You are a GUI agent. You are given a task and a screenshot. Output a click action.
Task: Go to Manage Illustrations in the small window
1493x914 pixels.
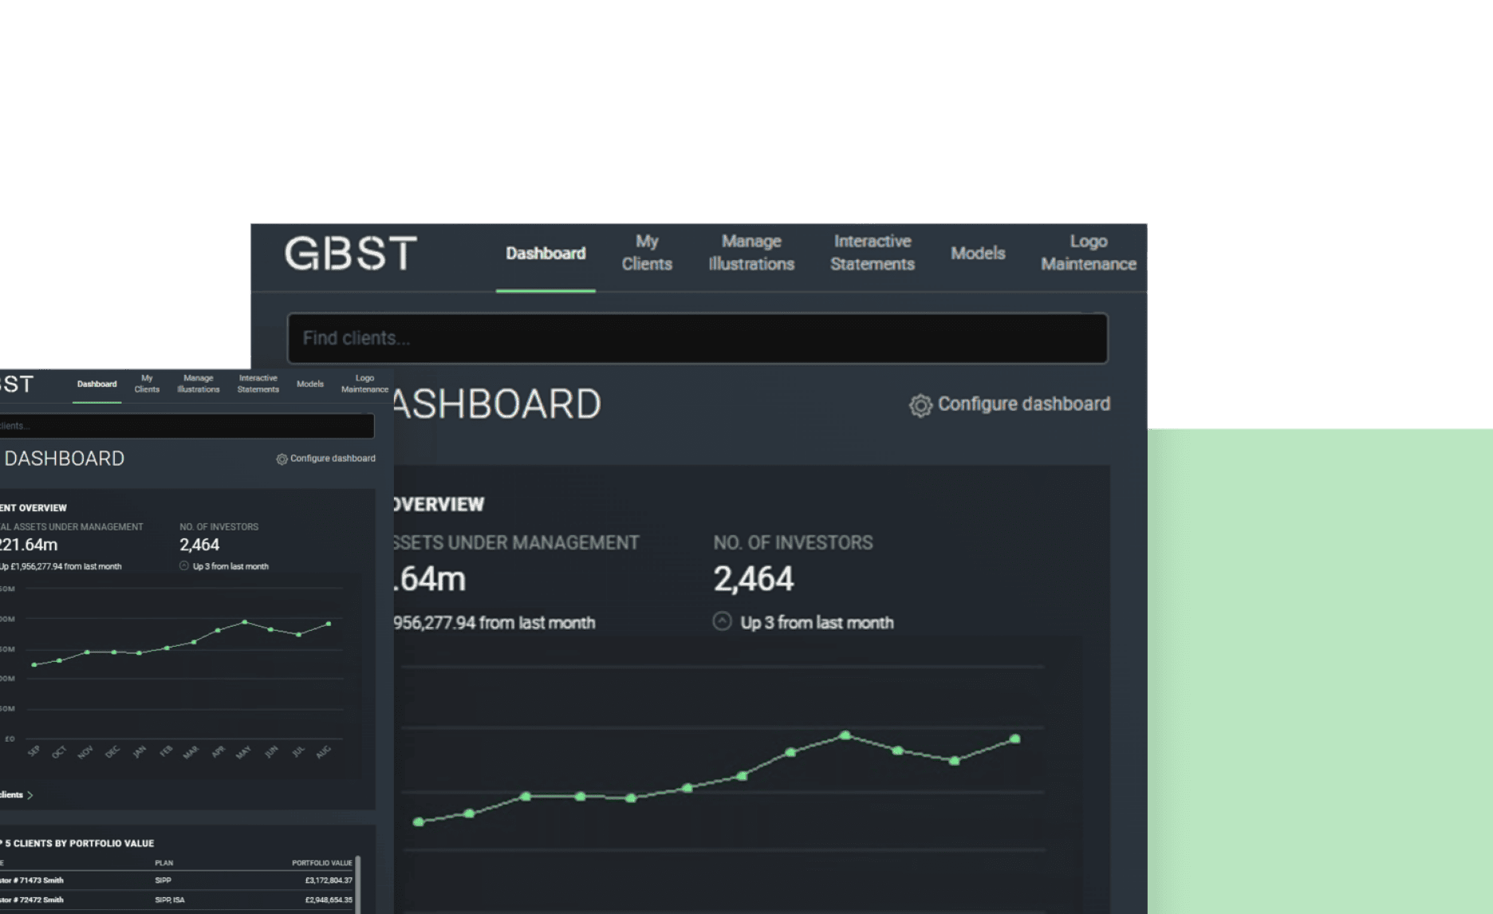tap(199, 384)
